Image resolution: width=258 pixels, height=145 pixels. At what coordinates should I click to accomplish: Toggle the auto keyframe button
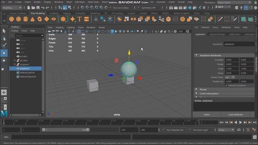pyautogui.click(x=248, y=130)
